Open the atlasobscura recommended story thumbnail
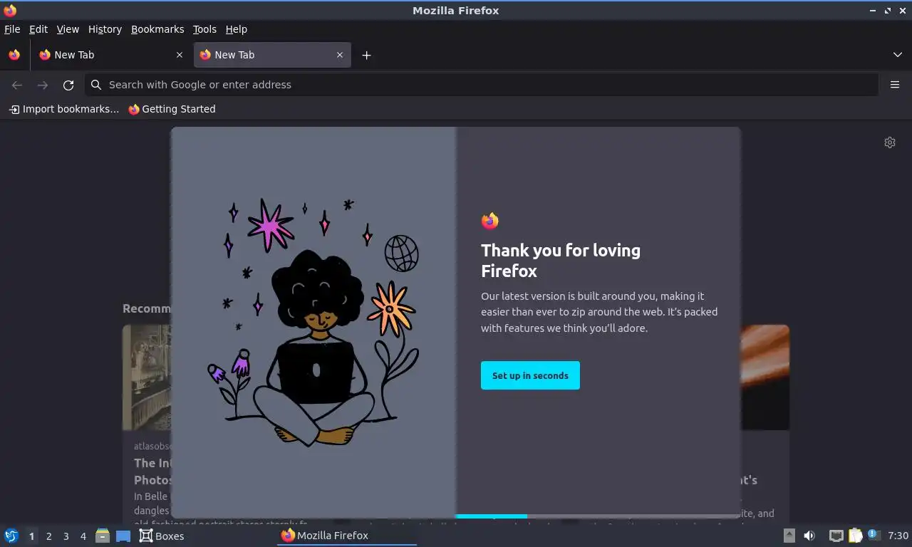Image resolution: width=912 pixels, height=547 pixels. 147,377
